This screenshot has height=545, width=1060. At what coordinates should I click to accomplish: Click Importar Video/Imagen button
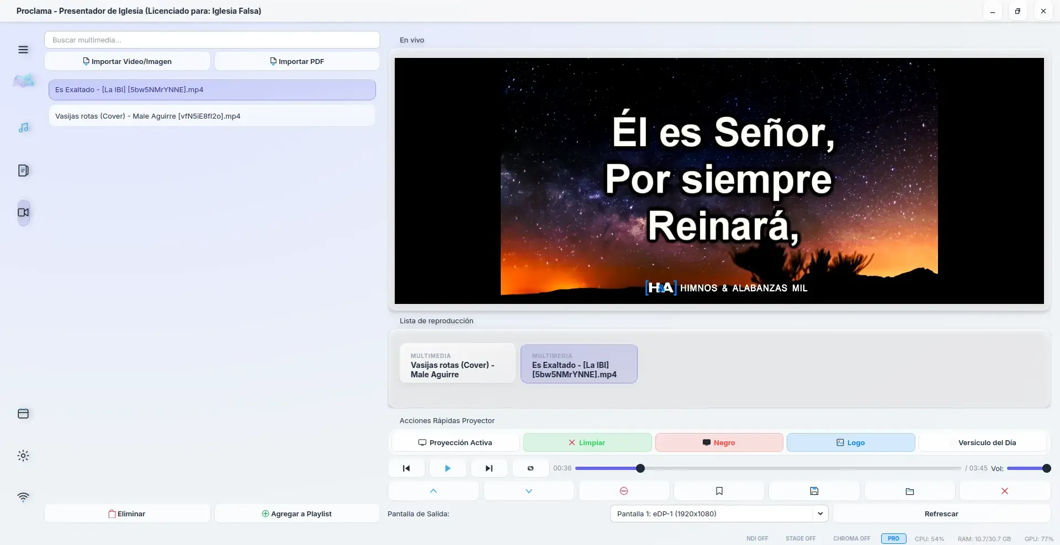click(128, 61)
